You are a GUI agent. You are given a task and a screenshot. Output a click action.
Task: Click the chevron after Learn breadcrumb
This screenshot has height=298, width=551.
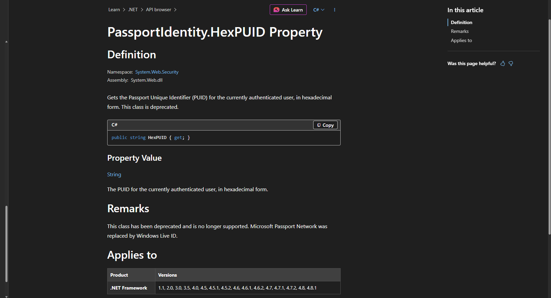click(x=124, y=10)
